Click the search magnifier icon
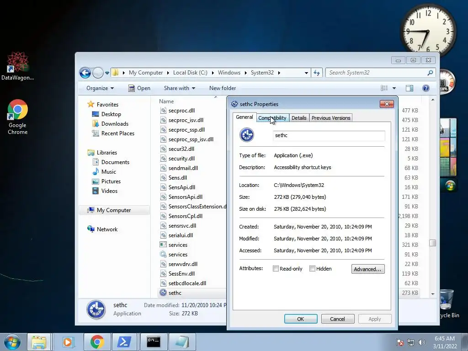Image resolution: width=468 pixels, height=351 pixels. (430, 73)
